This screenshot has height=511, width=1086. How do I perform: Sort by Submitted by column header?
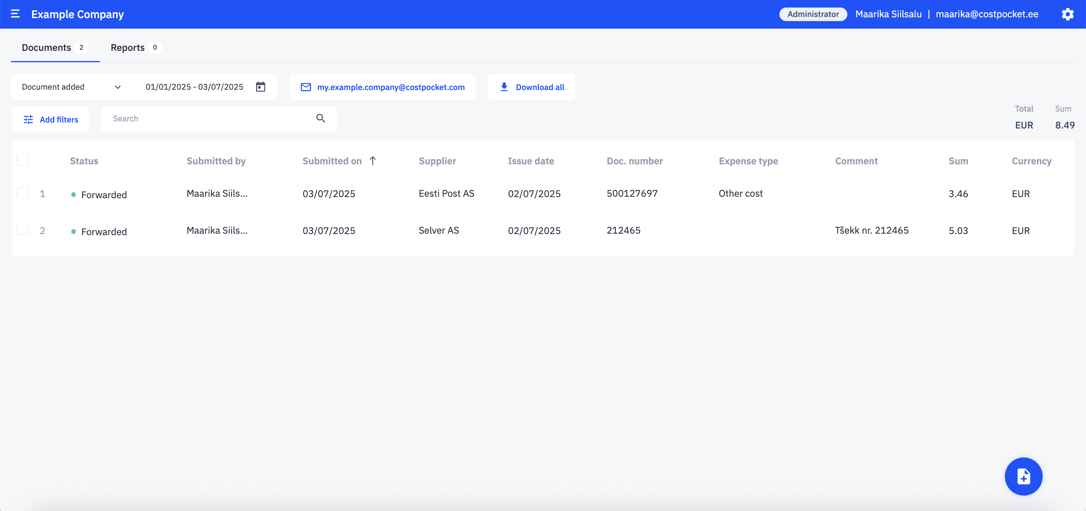pos(216,161)
